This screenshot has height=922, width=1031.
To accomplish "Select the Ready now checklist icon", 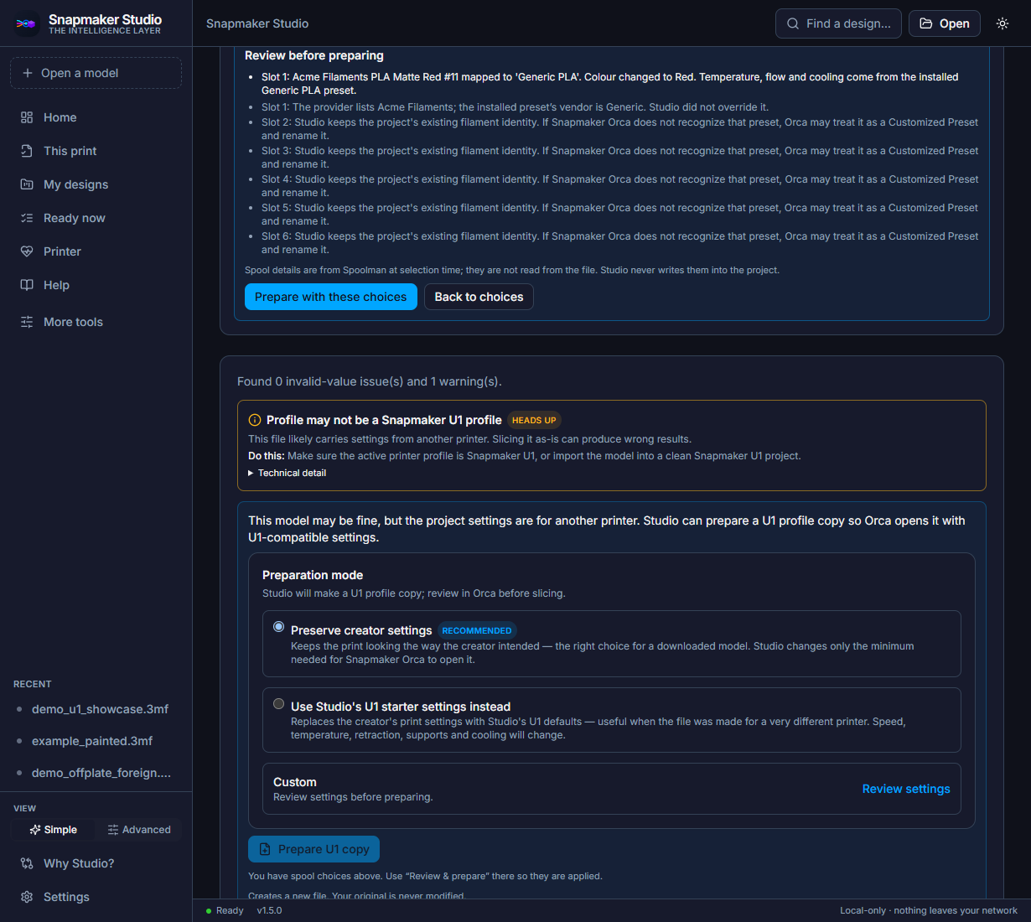I will (27, 218).
